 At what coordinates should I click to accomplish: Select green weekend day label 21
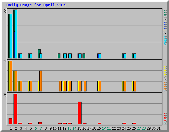[109, 128]
